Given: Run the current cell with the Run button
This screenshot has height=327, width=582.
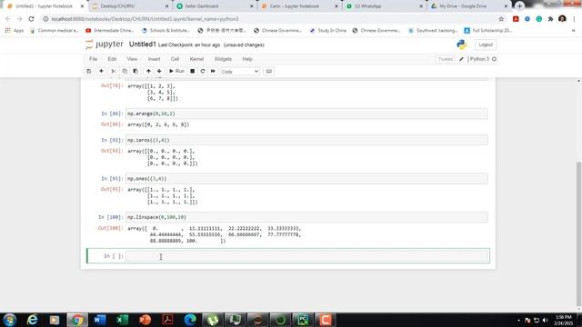Looking at the screenshot, I should (x=176, y=71).
